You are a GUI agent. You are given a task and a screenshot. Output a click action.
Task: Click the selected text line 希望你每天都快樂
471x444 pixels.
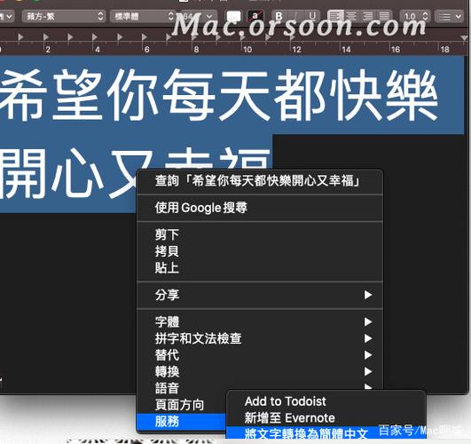(x=219, y=95)
